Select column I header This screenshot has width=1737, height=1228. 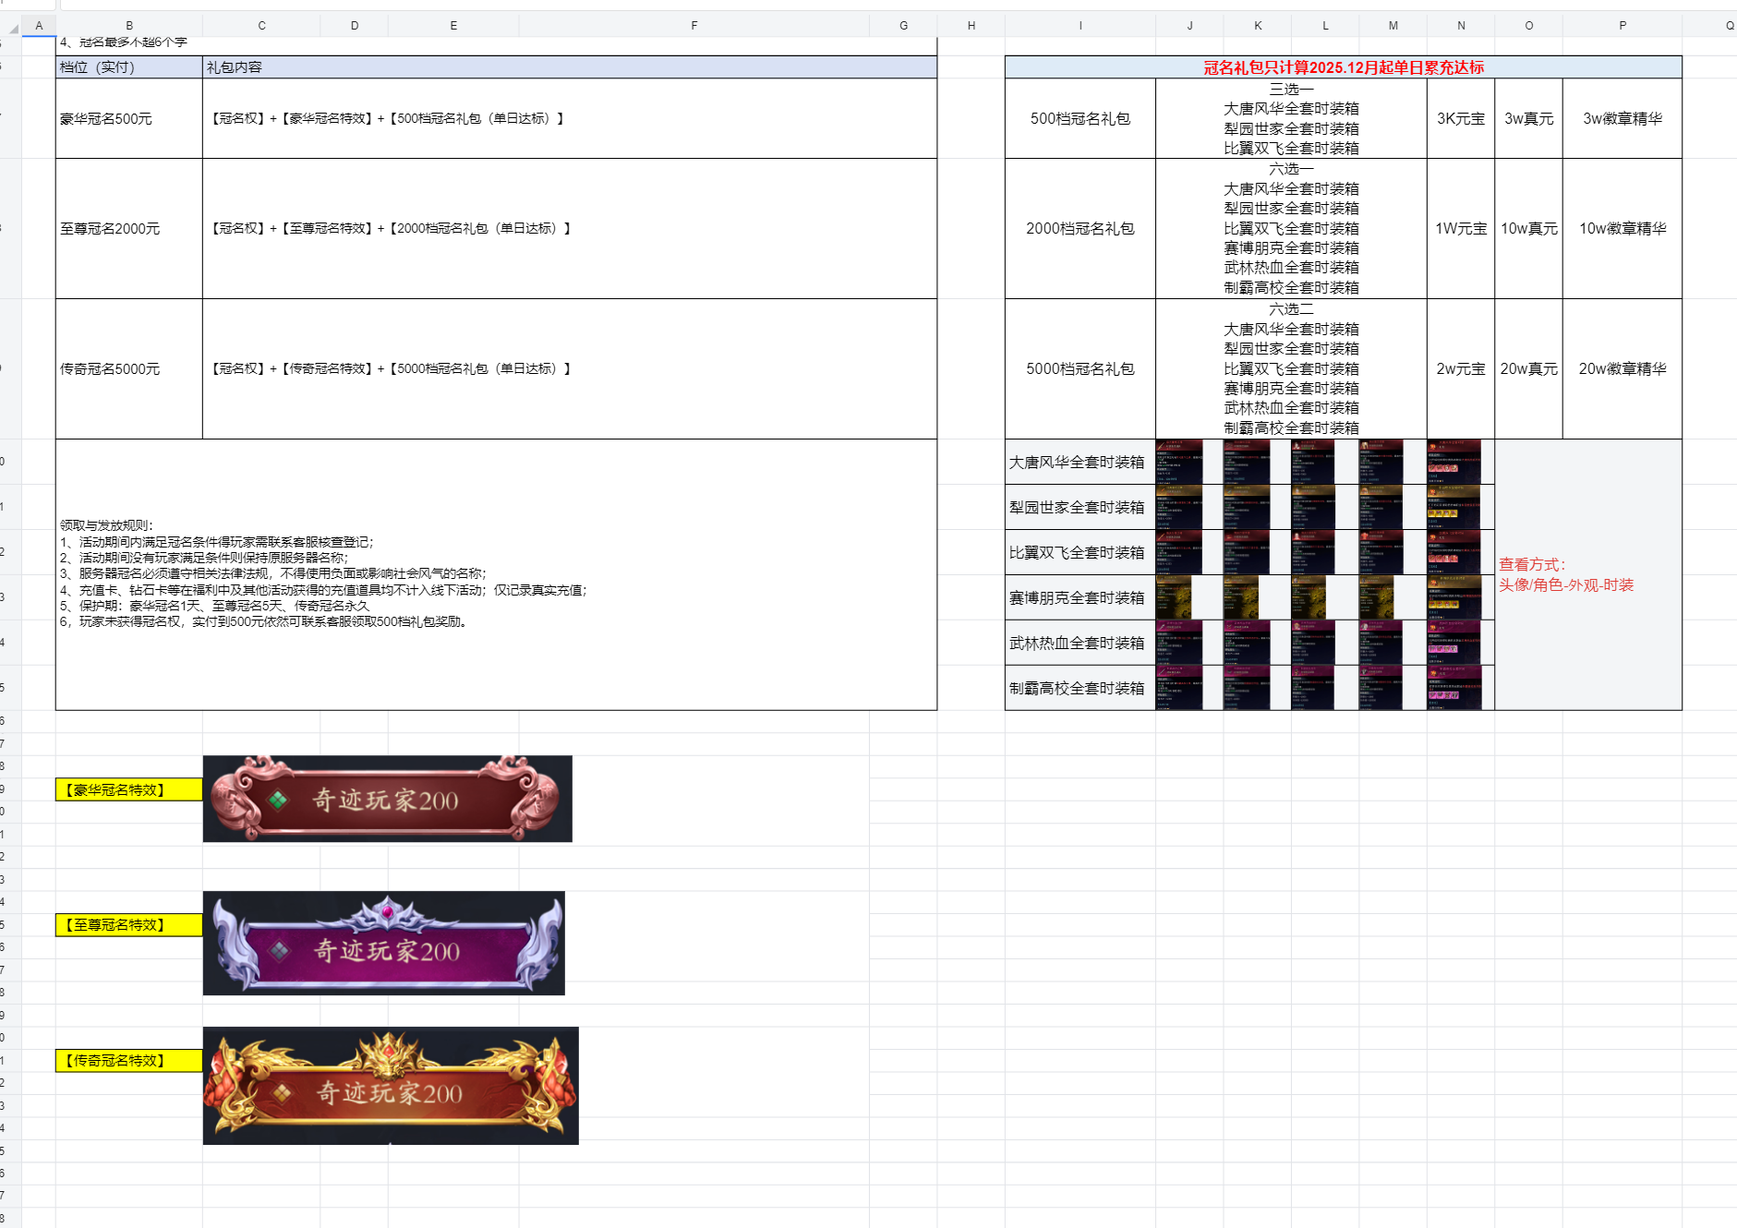coord(1080,26)
